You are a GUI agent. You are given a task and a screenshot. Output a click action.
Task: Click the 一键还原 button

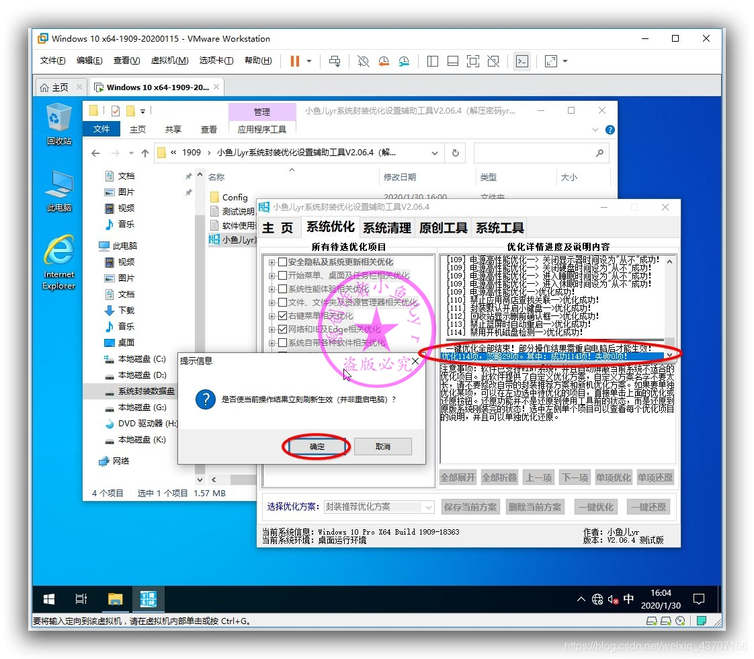648,507
